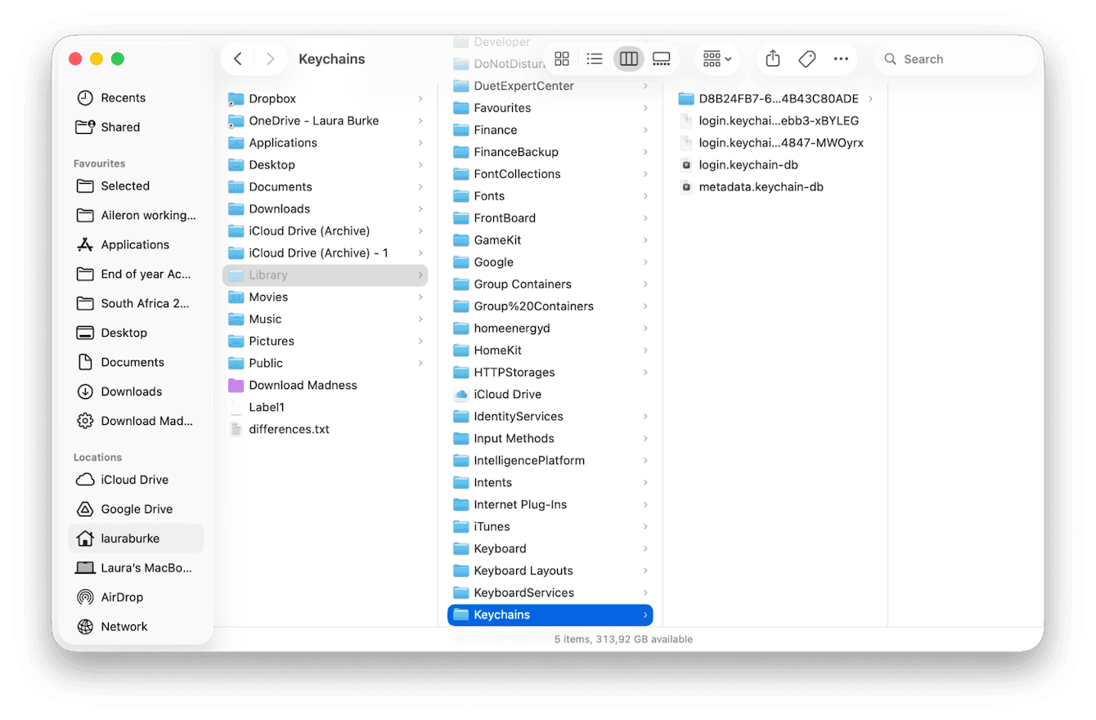The height and width of the screenshot is (720, 1096).
Task: Open the more actions ellipsis menu
Action: [841, 58]
